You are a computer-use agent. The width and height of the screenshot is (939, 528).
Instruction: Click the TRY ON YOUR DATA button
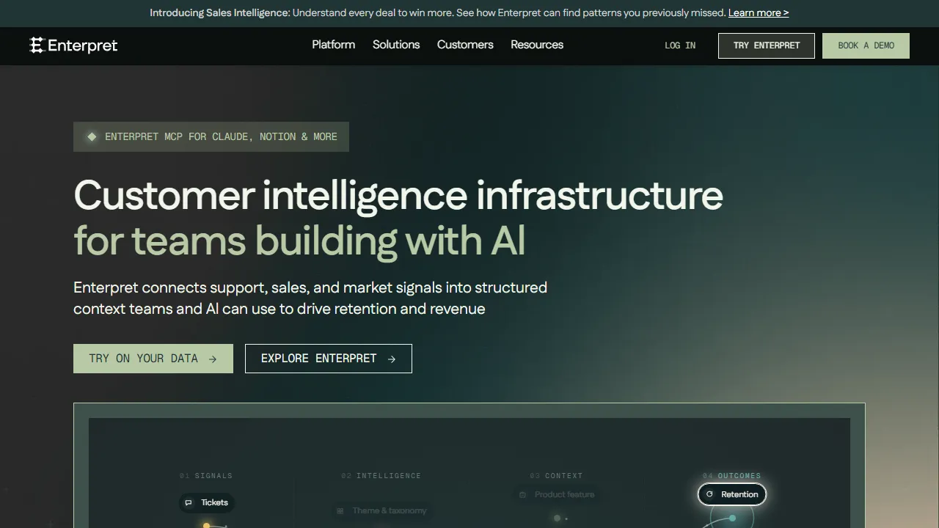[x=153, y=359]
